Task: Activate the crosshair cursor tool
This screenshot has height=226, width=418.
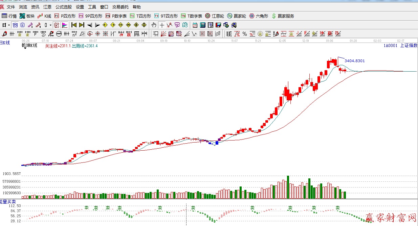Action: point(162,25)
